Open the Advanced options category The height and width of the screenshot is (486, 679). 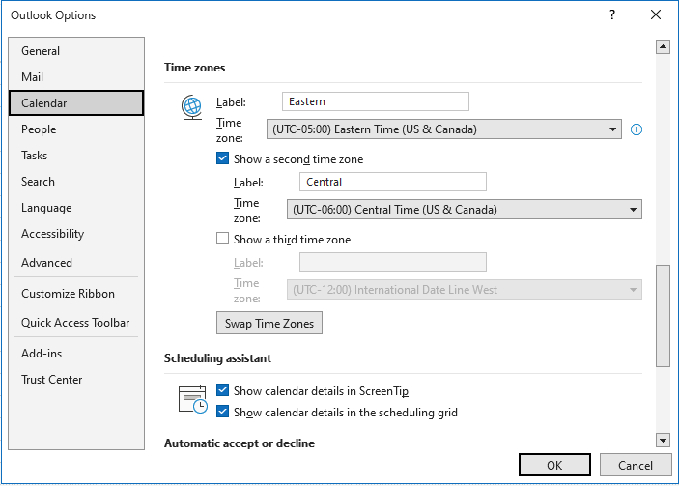76,263
